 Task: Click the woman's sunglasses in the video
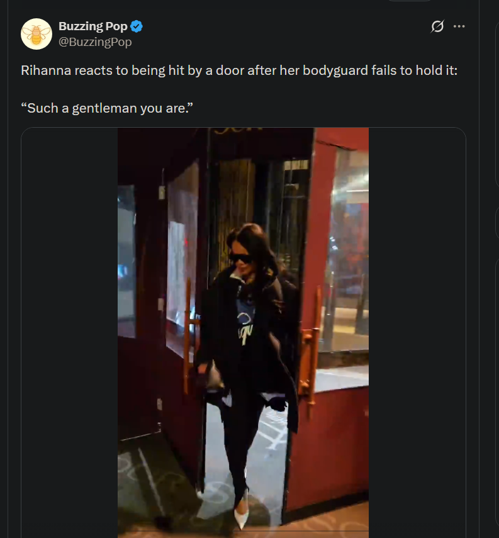[x=242, y=257]
